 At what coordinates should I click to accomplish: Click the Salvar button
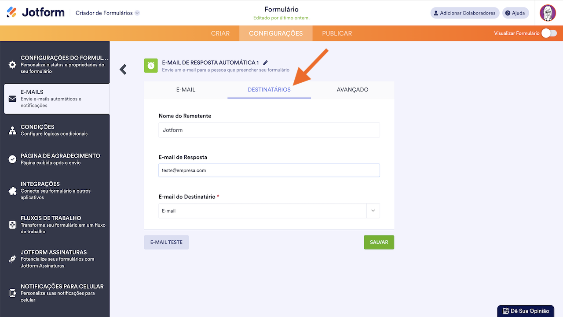click(379, 242)
